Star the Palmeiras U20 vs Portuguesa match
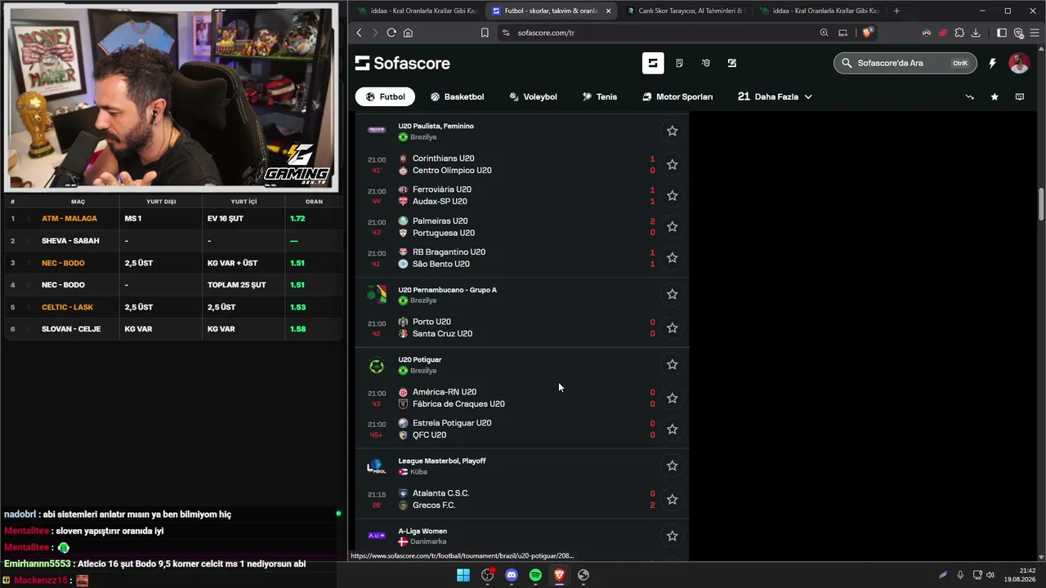The width and height of the screenshot is (1046, 588). (x=672, y=226)
